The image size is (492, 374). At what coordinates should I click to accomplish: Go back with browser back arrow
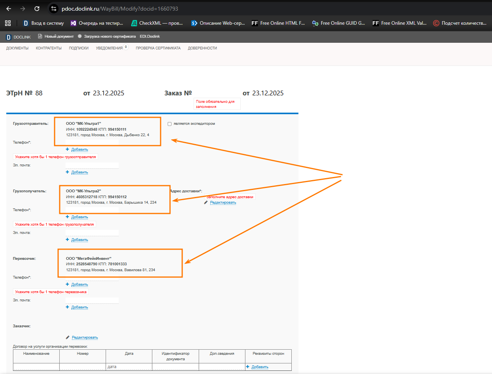[x=9, y=9]
